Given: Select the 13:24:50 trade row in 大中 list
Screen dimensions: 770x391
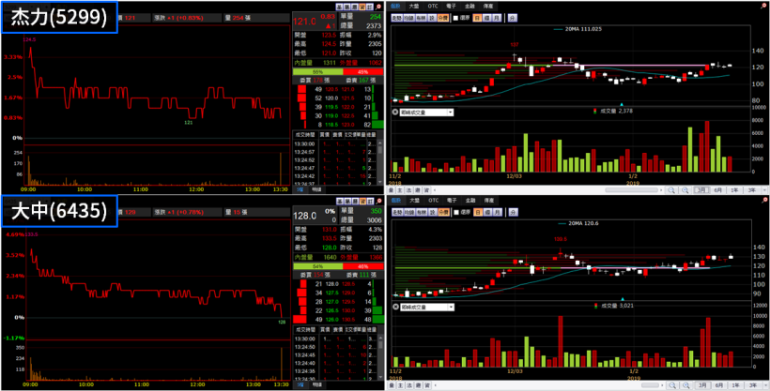Looking at the screenshot, I should (335, 346).
